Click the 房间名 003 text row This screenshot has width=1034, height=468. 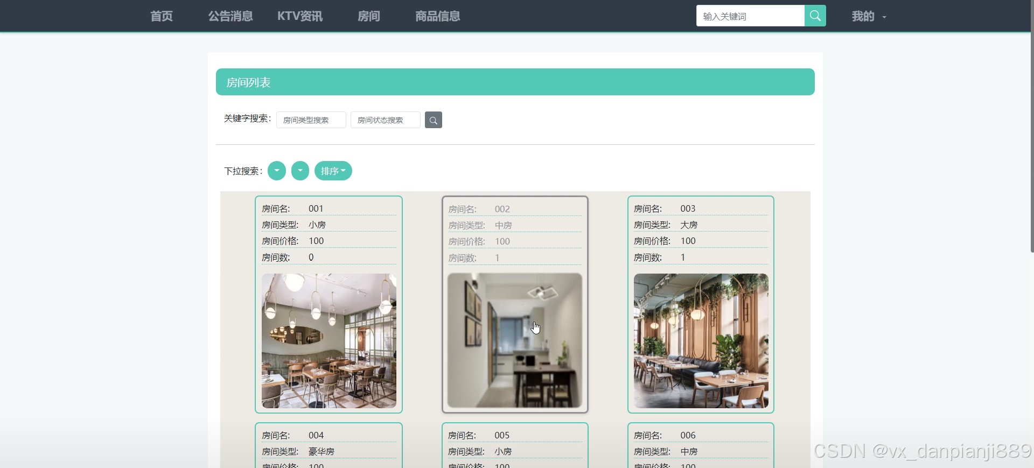tap(701, 208)
